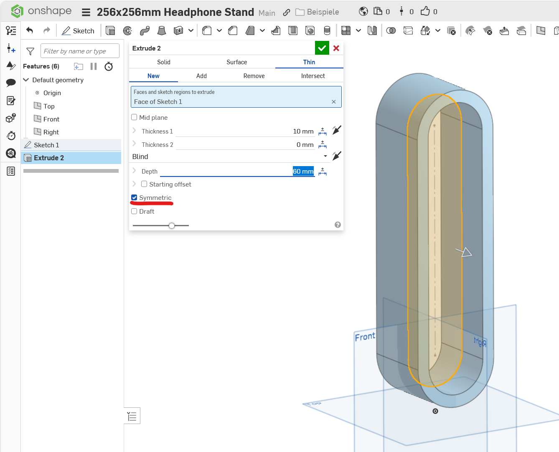This screenshot has height=452, width=559.
Task: Flip the thickness direction arrow
Action: point(337,130)
